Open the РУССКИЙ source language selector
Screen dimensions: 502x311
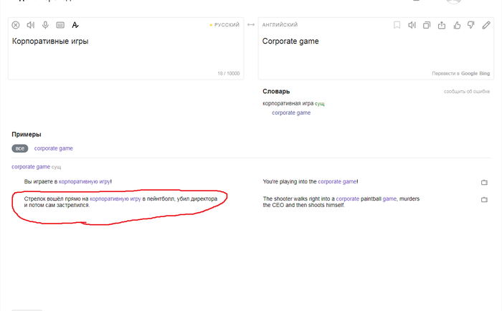coord(224,24)
